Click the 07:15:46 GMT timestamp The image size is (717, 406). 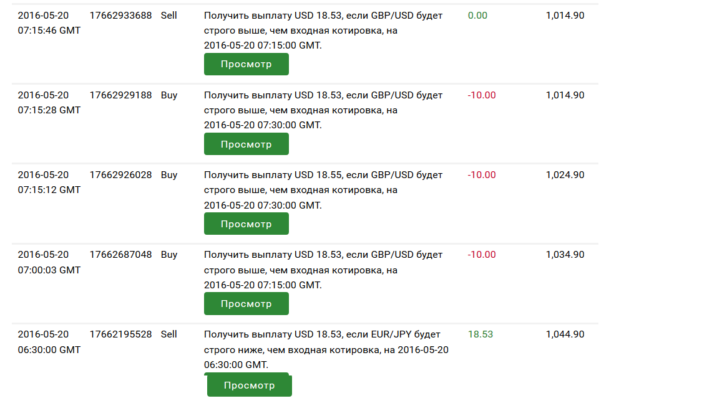point(49,30)
